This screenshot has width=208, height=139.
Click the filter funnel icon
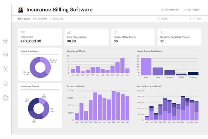[194, 19]
